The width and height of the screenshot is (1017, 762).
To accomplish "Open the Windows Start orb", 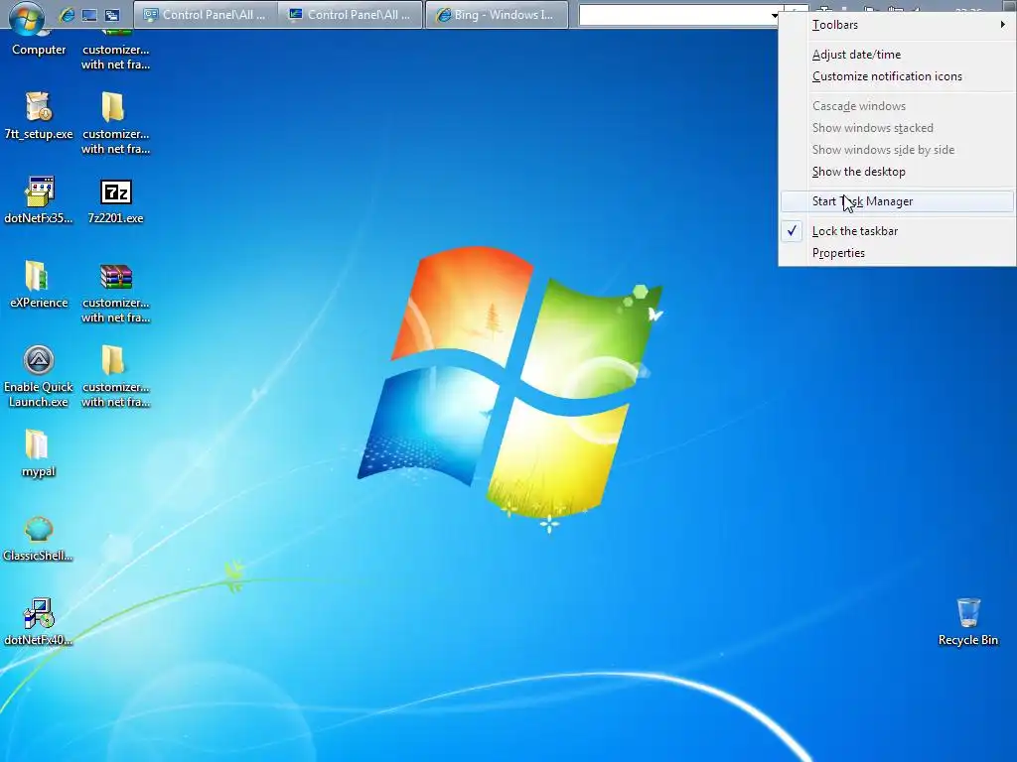I will [x=27, y=16].
